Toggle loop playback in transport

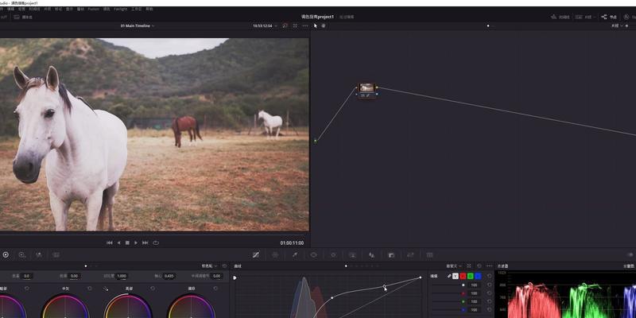point(156,243)
